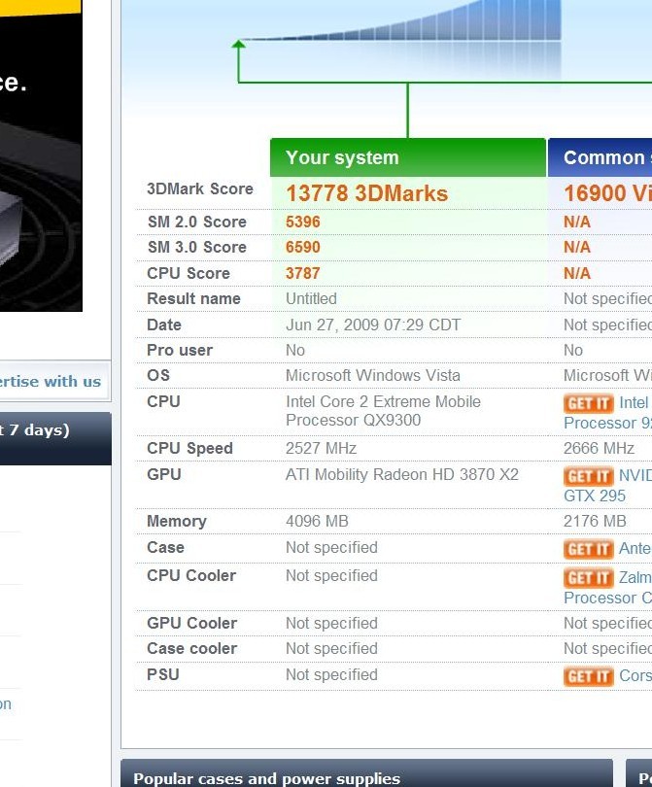
Task: Click the GET IT badge in CPU Cooler row
Action: click(588, 578)
